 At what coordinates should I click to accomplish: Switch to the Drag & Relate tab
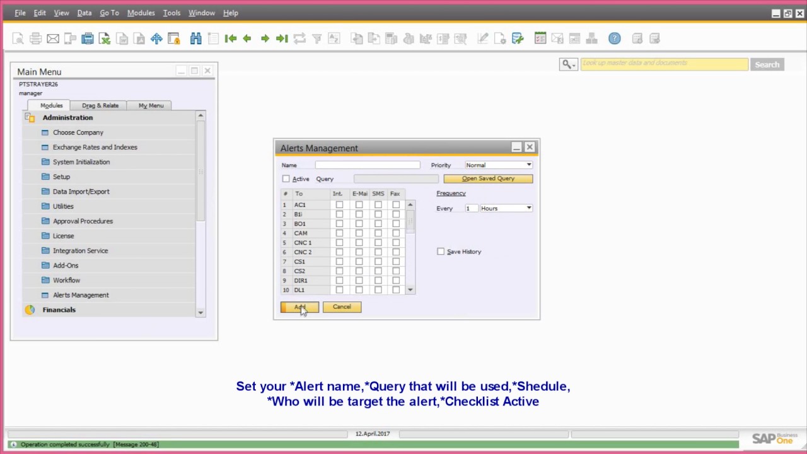click(x=100, y=105)
